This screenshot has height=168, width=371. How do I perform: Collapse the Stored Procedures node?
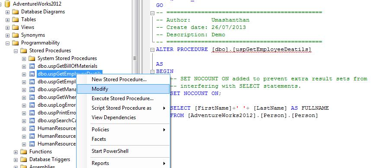click(16, 51)
